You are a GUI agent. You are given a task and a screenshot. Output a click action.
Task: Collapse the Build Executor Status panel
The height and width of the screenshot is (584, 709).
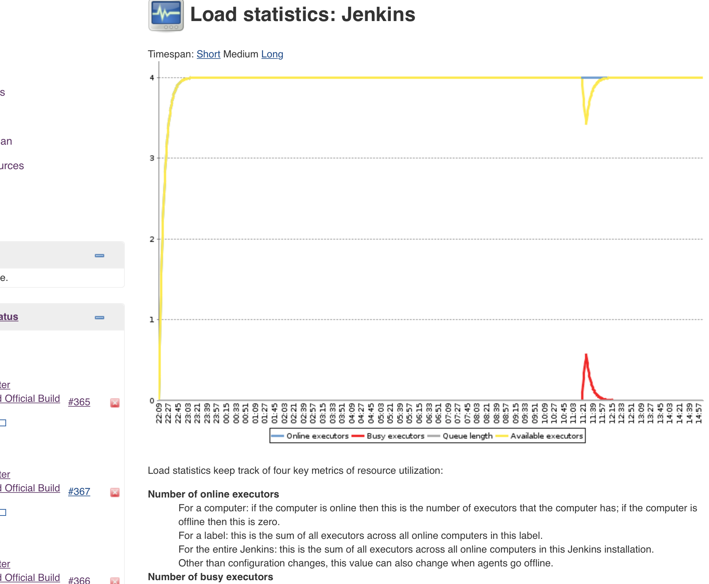click(100, 318)
